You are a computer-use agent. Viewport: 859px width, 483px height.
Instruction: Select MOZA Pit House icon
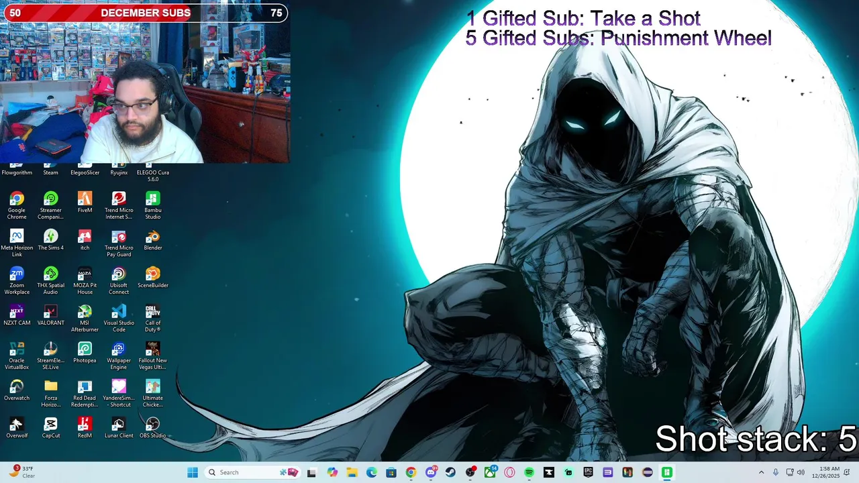click(x=85, y=280)
